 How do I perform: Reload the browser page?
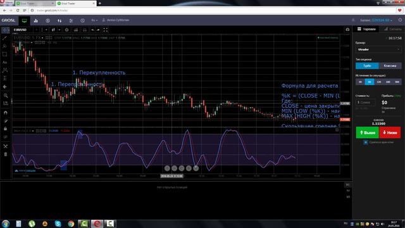point(18,11)
